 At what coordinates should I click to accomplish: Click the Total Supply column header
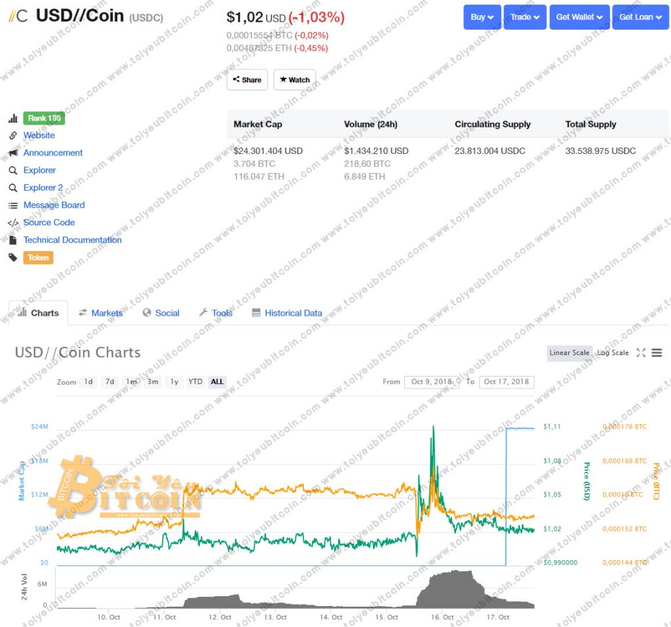tap(590, 124)
